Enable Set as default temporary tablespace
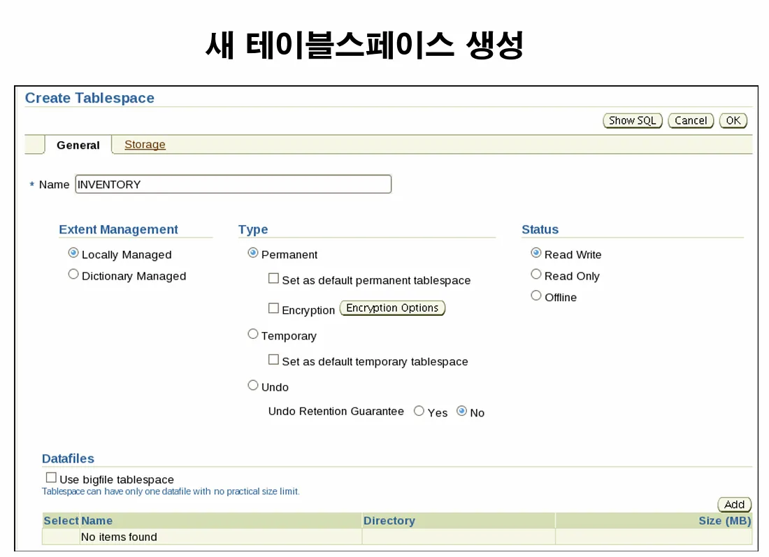This screenshot has width=769, height=557. click(x=273, y=360)
